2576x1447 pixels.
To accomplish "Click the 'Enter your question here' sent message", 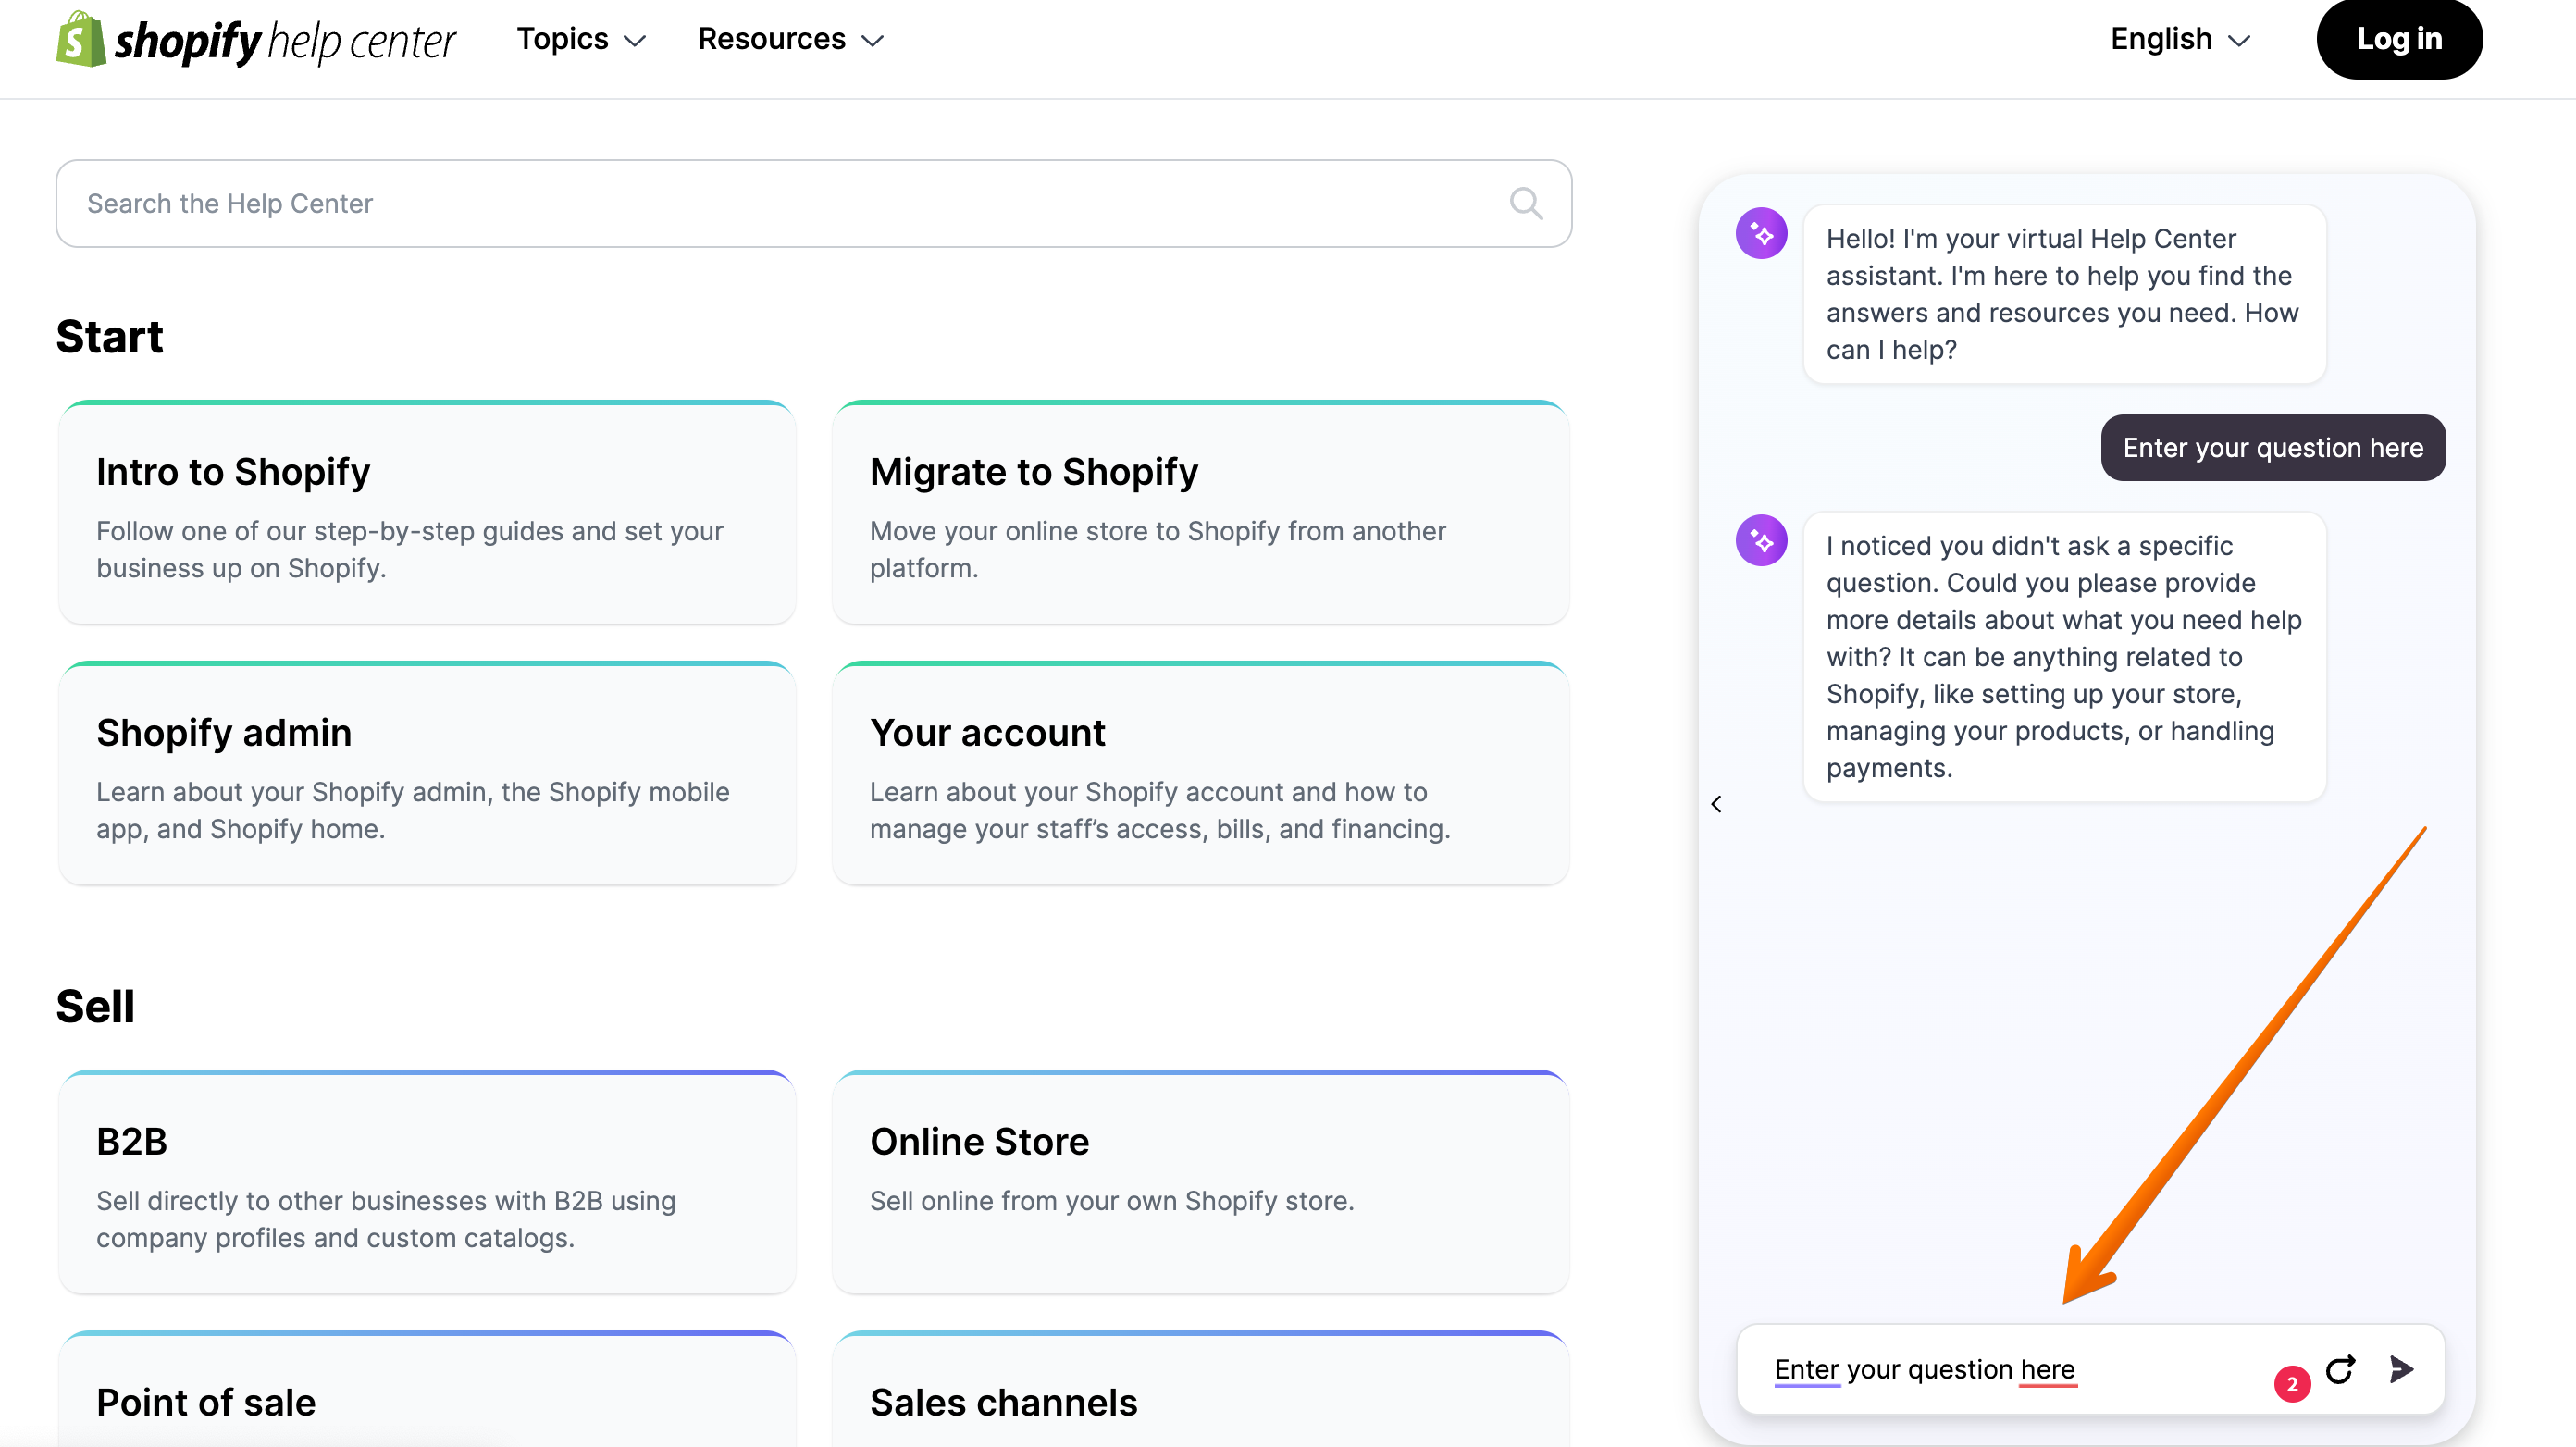I will [2273, 448].
